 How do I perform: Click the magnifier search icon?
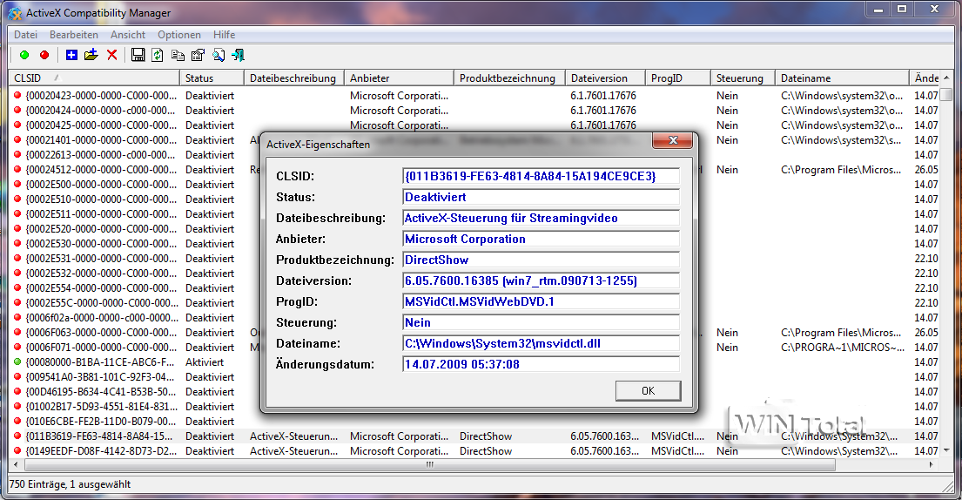pyautogui.click(x=219, y=55)
